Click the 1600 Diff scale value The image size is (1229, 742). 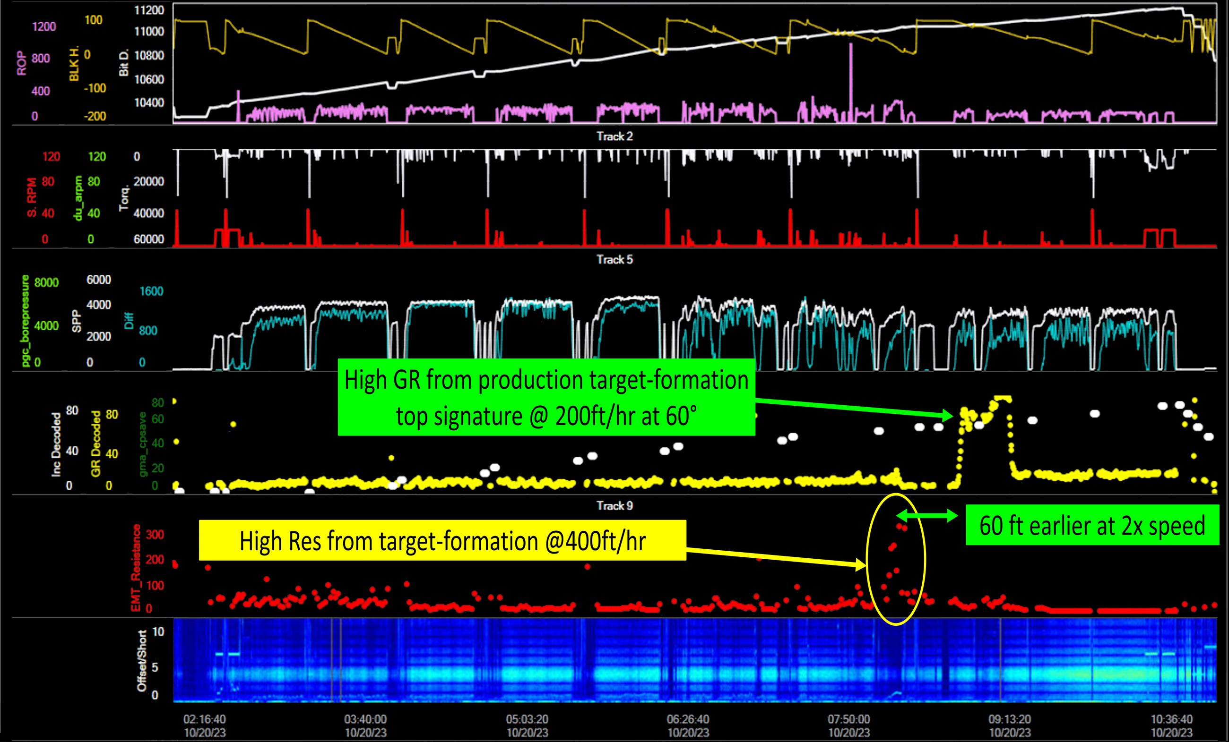tap(151, 291)
